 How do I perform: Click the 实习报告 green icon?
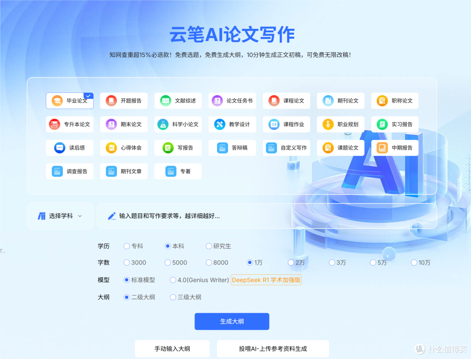(x=382, y=124)
